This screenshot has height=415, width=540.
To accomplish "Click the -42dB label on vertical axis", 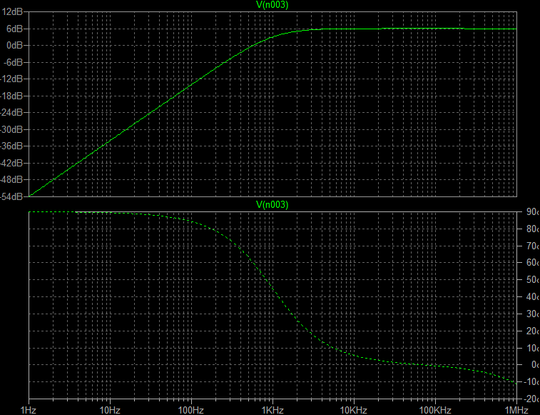I will pyautogui.click(x=14, y=162).
